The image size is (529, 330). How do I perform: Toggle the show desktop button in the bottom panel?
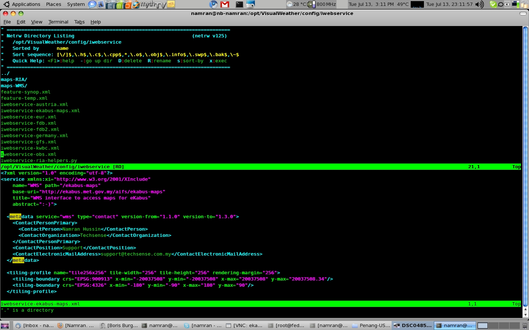point(5,326)
